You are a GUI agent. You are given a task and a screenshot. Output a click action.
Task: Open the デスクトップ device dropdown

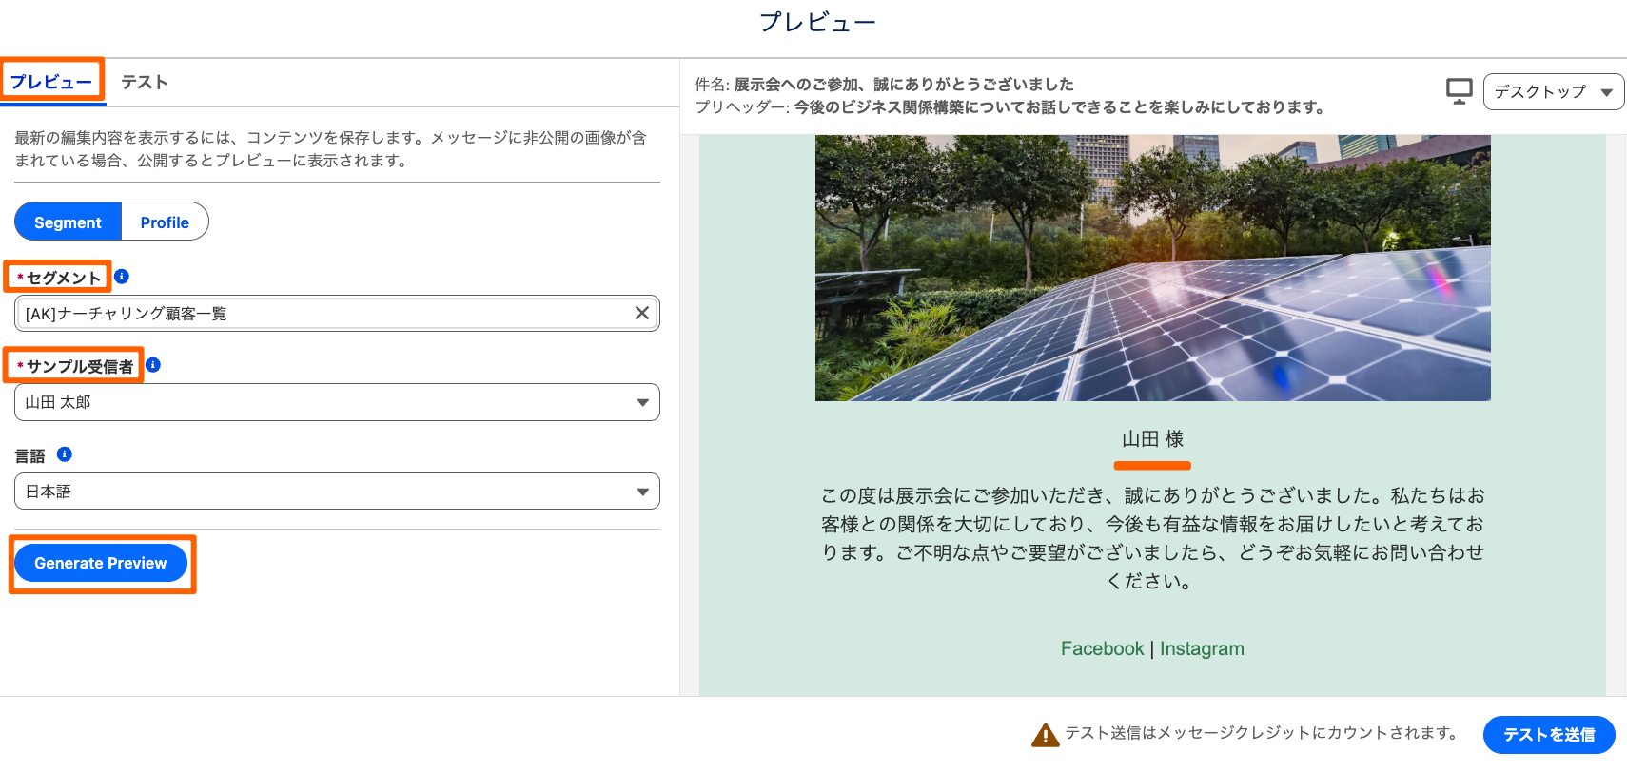coord(1553,92)
